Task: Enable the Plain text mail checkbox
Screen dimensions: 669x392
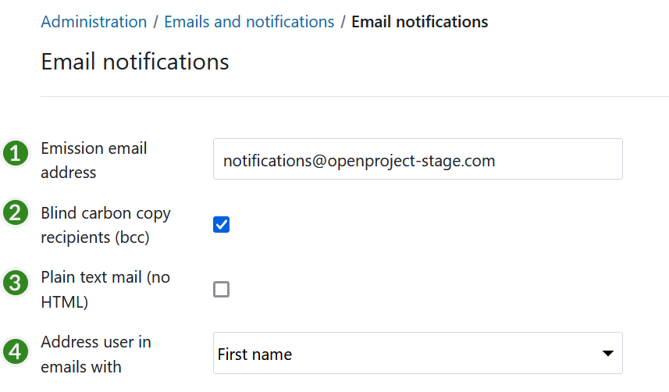Action: pos(222,290)
